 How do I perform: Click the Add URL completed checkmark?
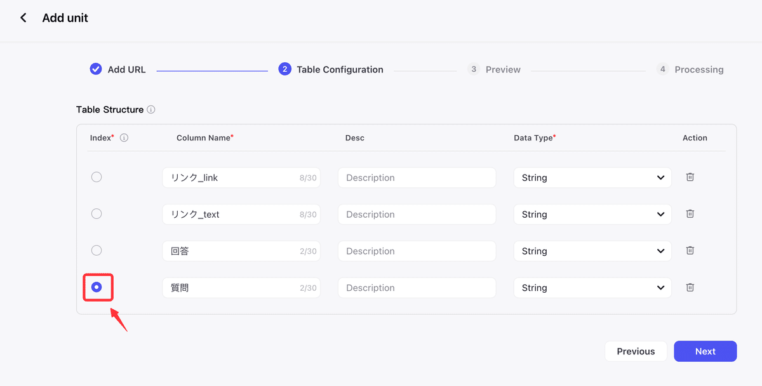96,69
